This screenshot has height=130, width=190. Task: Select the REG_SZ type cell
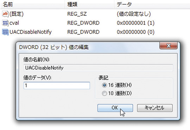(x=77, y=14)
